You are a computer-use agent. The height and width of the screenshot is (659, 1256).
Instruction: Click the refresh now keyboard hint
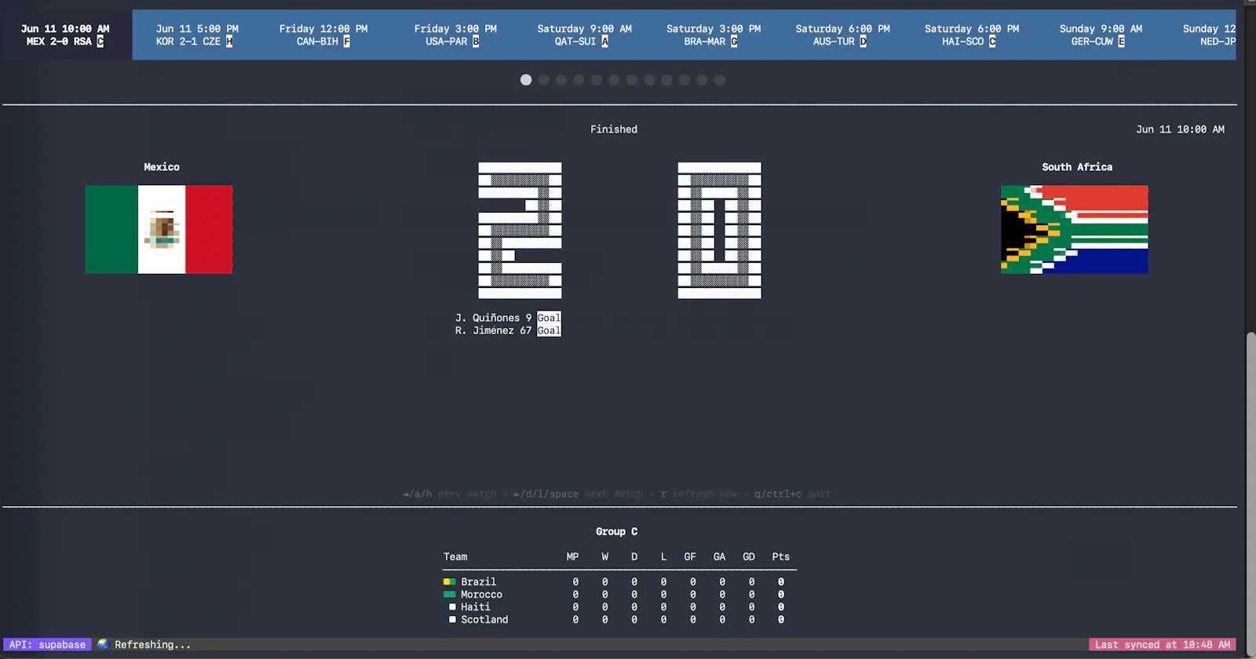[x=699, y=494]
